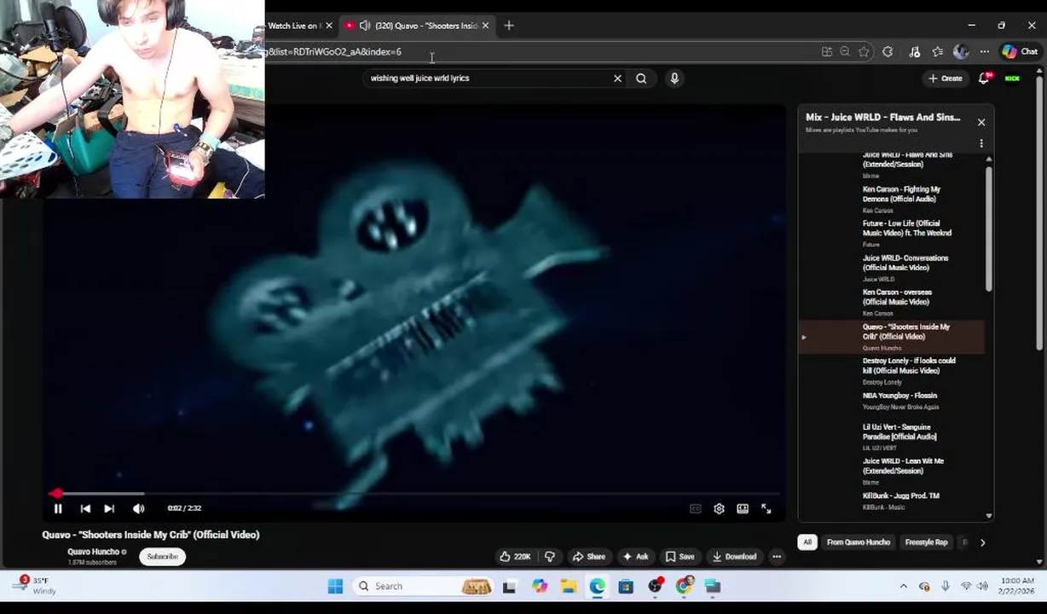This screenshot has width=1047, height=614.
Task: Open Microsoft Edge from taskbar
Action: coord(597,586)
